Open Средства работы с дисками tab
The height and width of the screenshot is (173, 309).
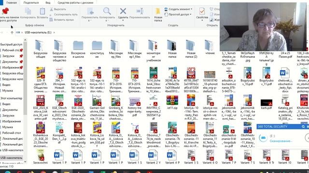coord(75,2)
